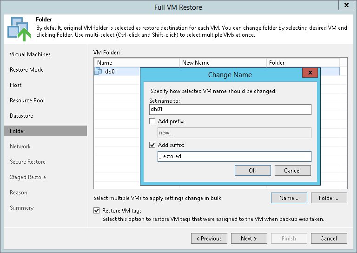
Task: Open the Name... settings button
Action: (x=289, y=198)
